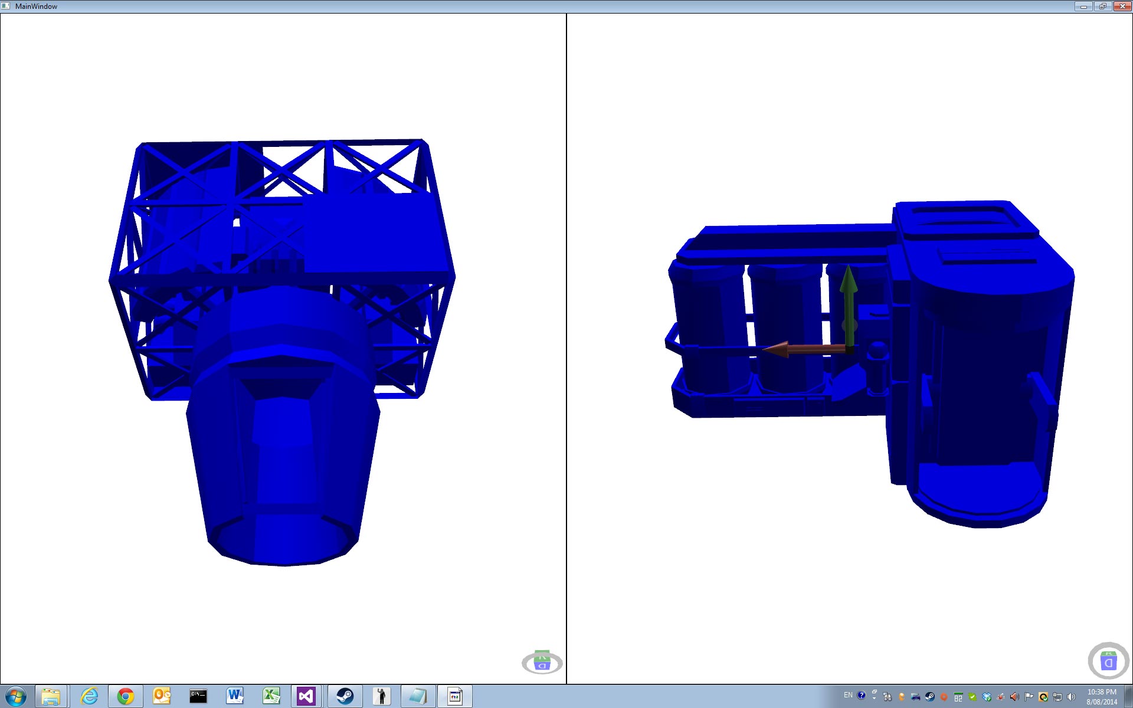Click the Dropbox tray icon
The image size is (1133, 708).
pos(986,697)
